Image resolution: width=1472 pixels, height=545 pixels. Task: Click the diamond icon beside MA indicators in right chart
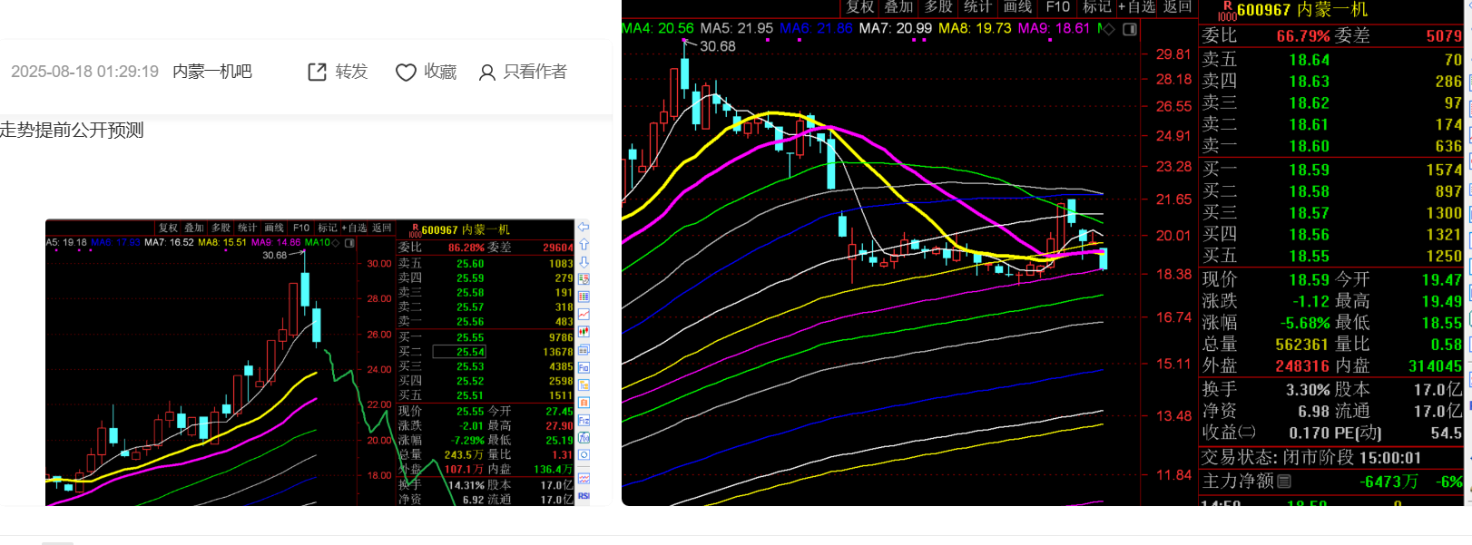pos(1108,29)
